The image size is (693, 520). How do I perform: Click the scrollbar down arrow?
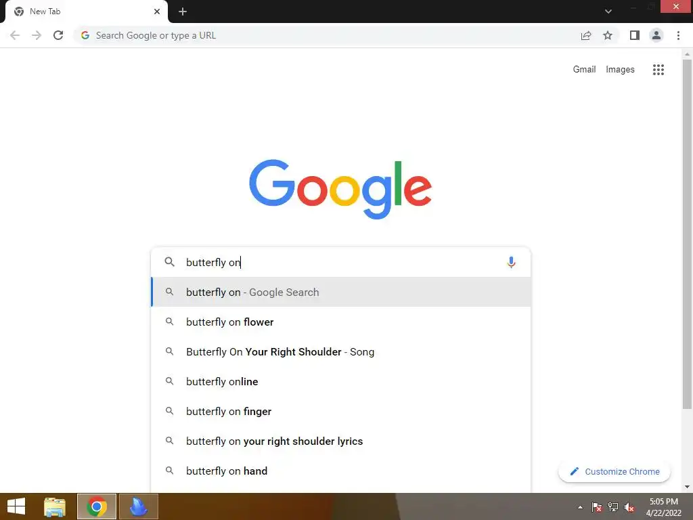(x=687, y=487)
